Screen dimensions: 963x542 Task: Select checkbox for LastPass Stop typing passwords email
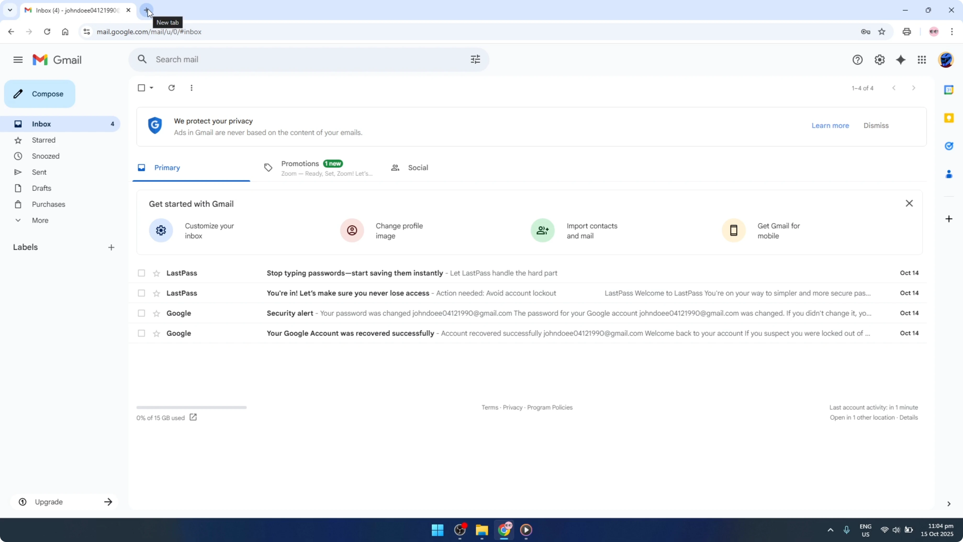[x=141, y=273]
